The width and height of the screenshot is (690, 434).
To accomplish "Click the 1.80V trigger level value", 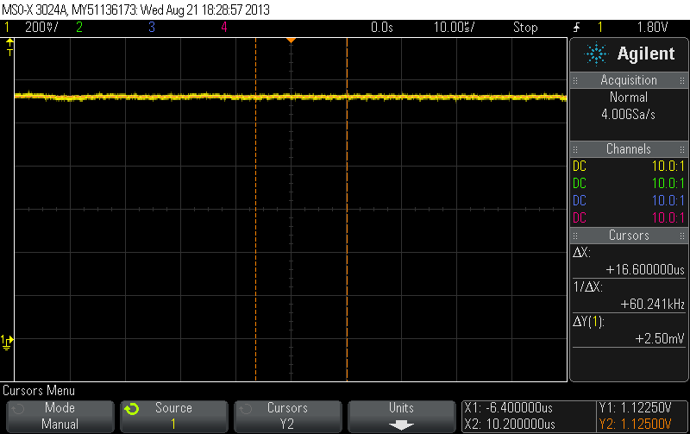I will tap(652, 28).
